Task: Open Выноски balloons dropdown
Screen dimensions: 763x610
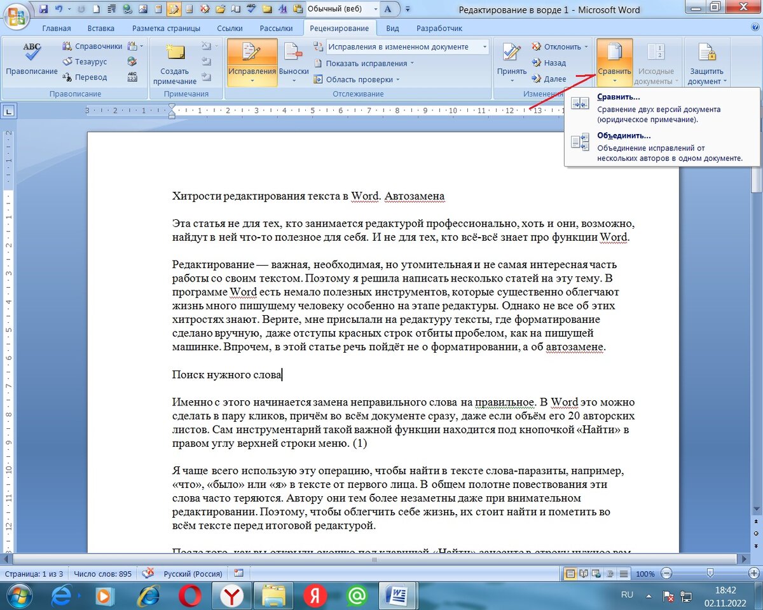Action: tap(294, 81)
